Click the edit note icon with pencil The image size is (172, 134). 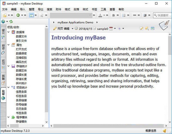[x=142, y=28]
